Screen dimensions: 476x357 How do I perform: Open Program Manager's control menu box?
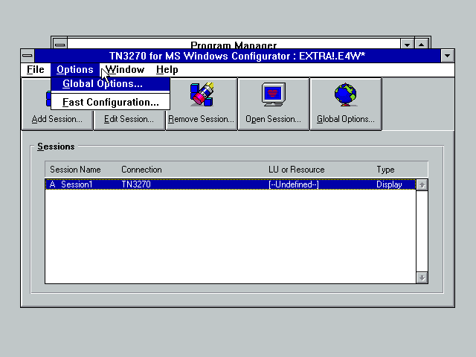(x=60, y=43)
